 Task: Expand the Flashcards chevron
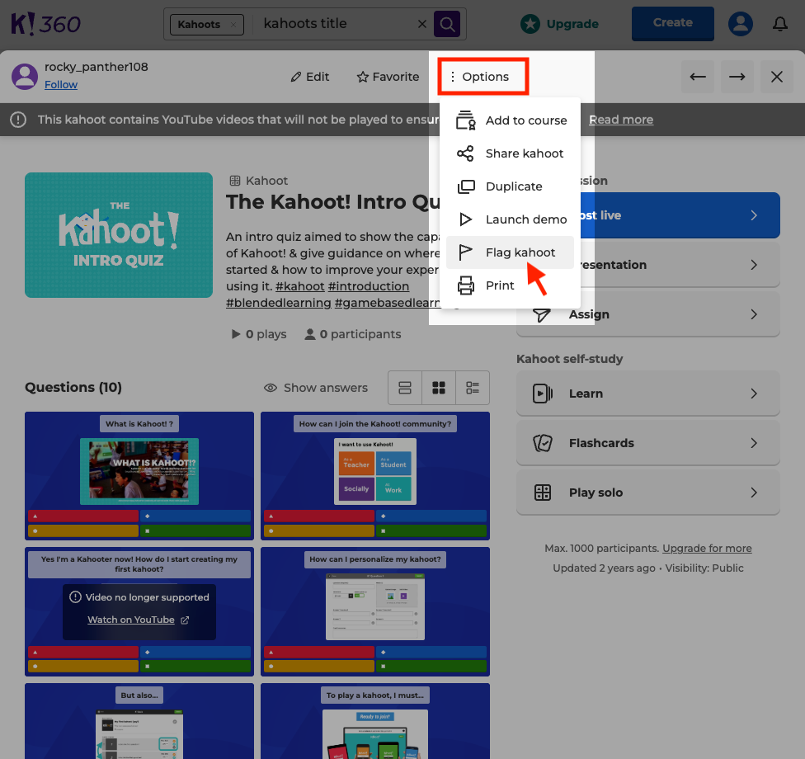coord(753,443)
